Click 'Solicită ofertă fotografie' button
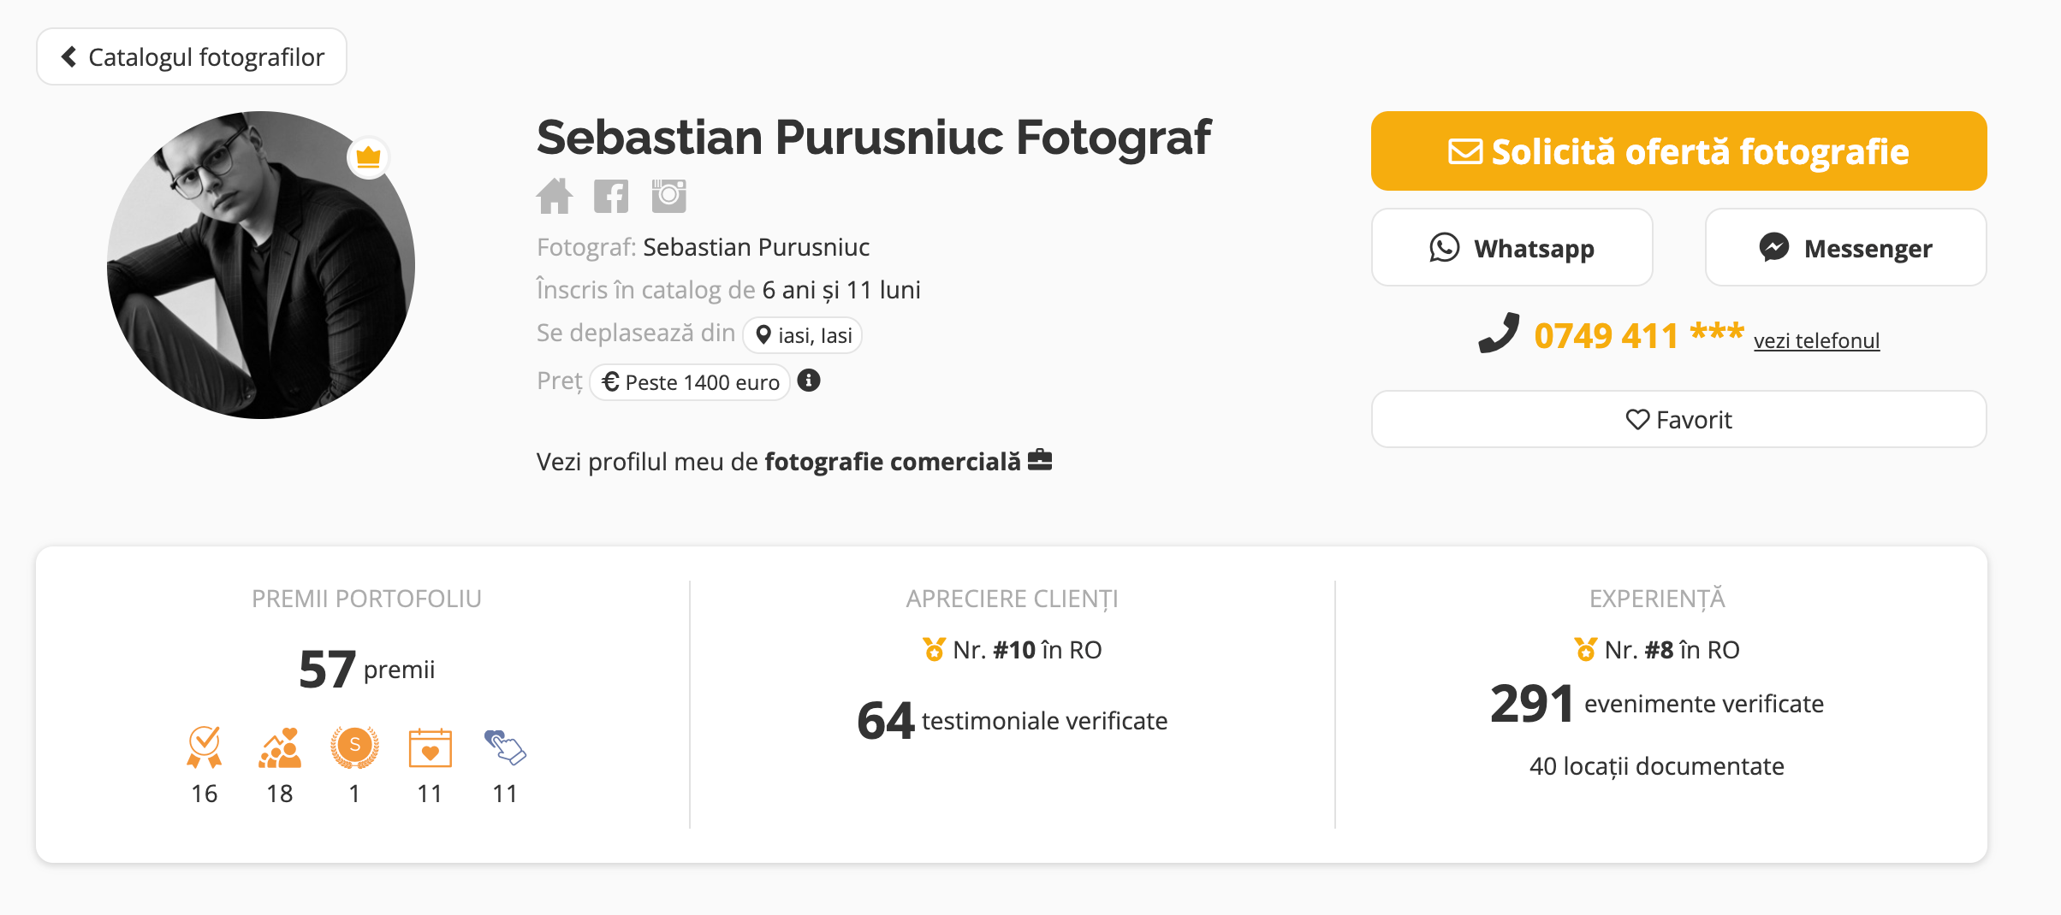 coord(1677,151)
